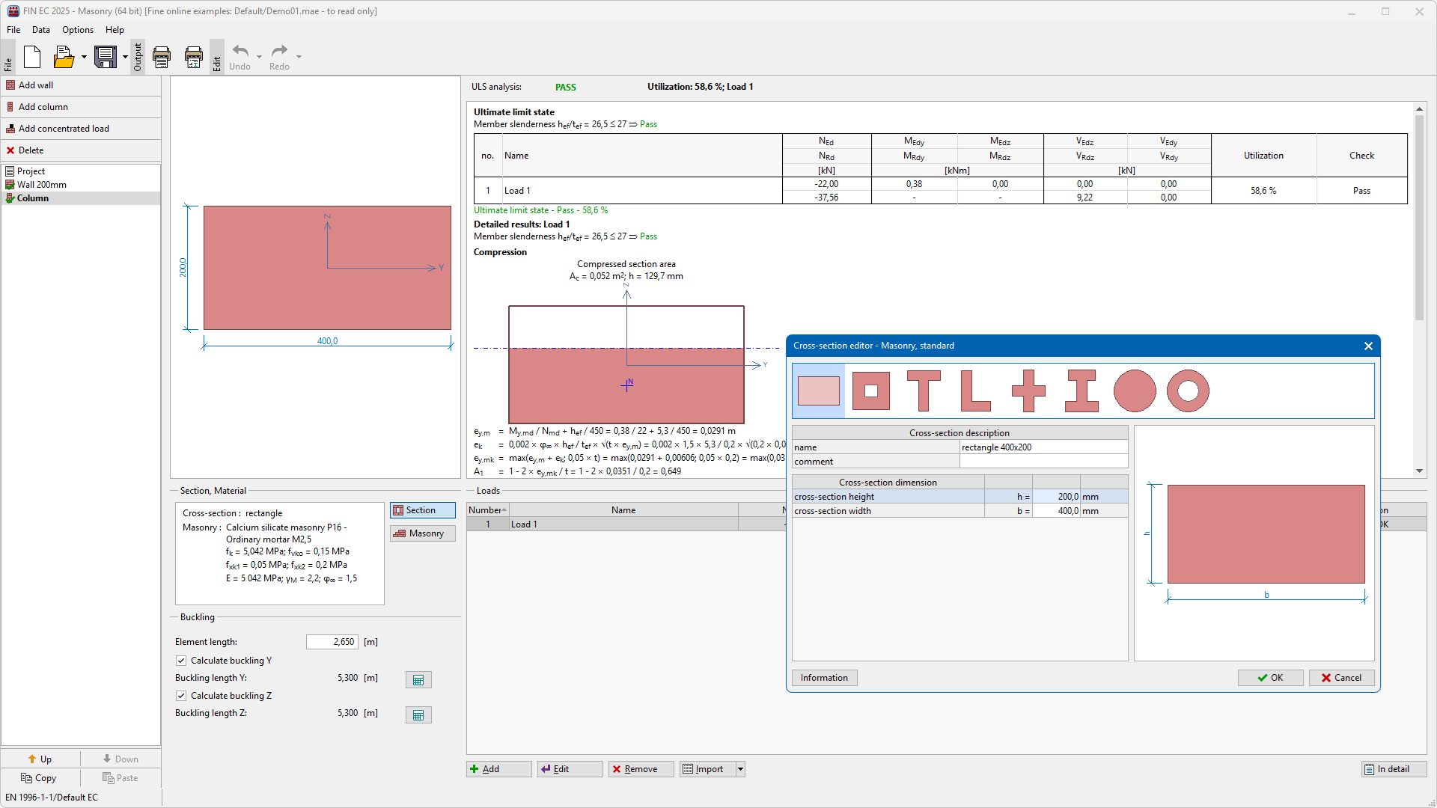Click the cross-section name input field
This screenshot has width=1437, height=808.
pos(1043,447)
